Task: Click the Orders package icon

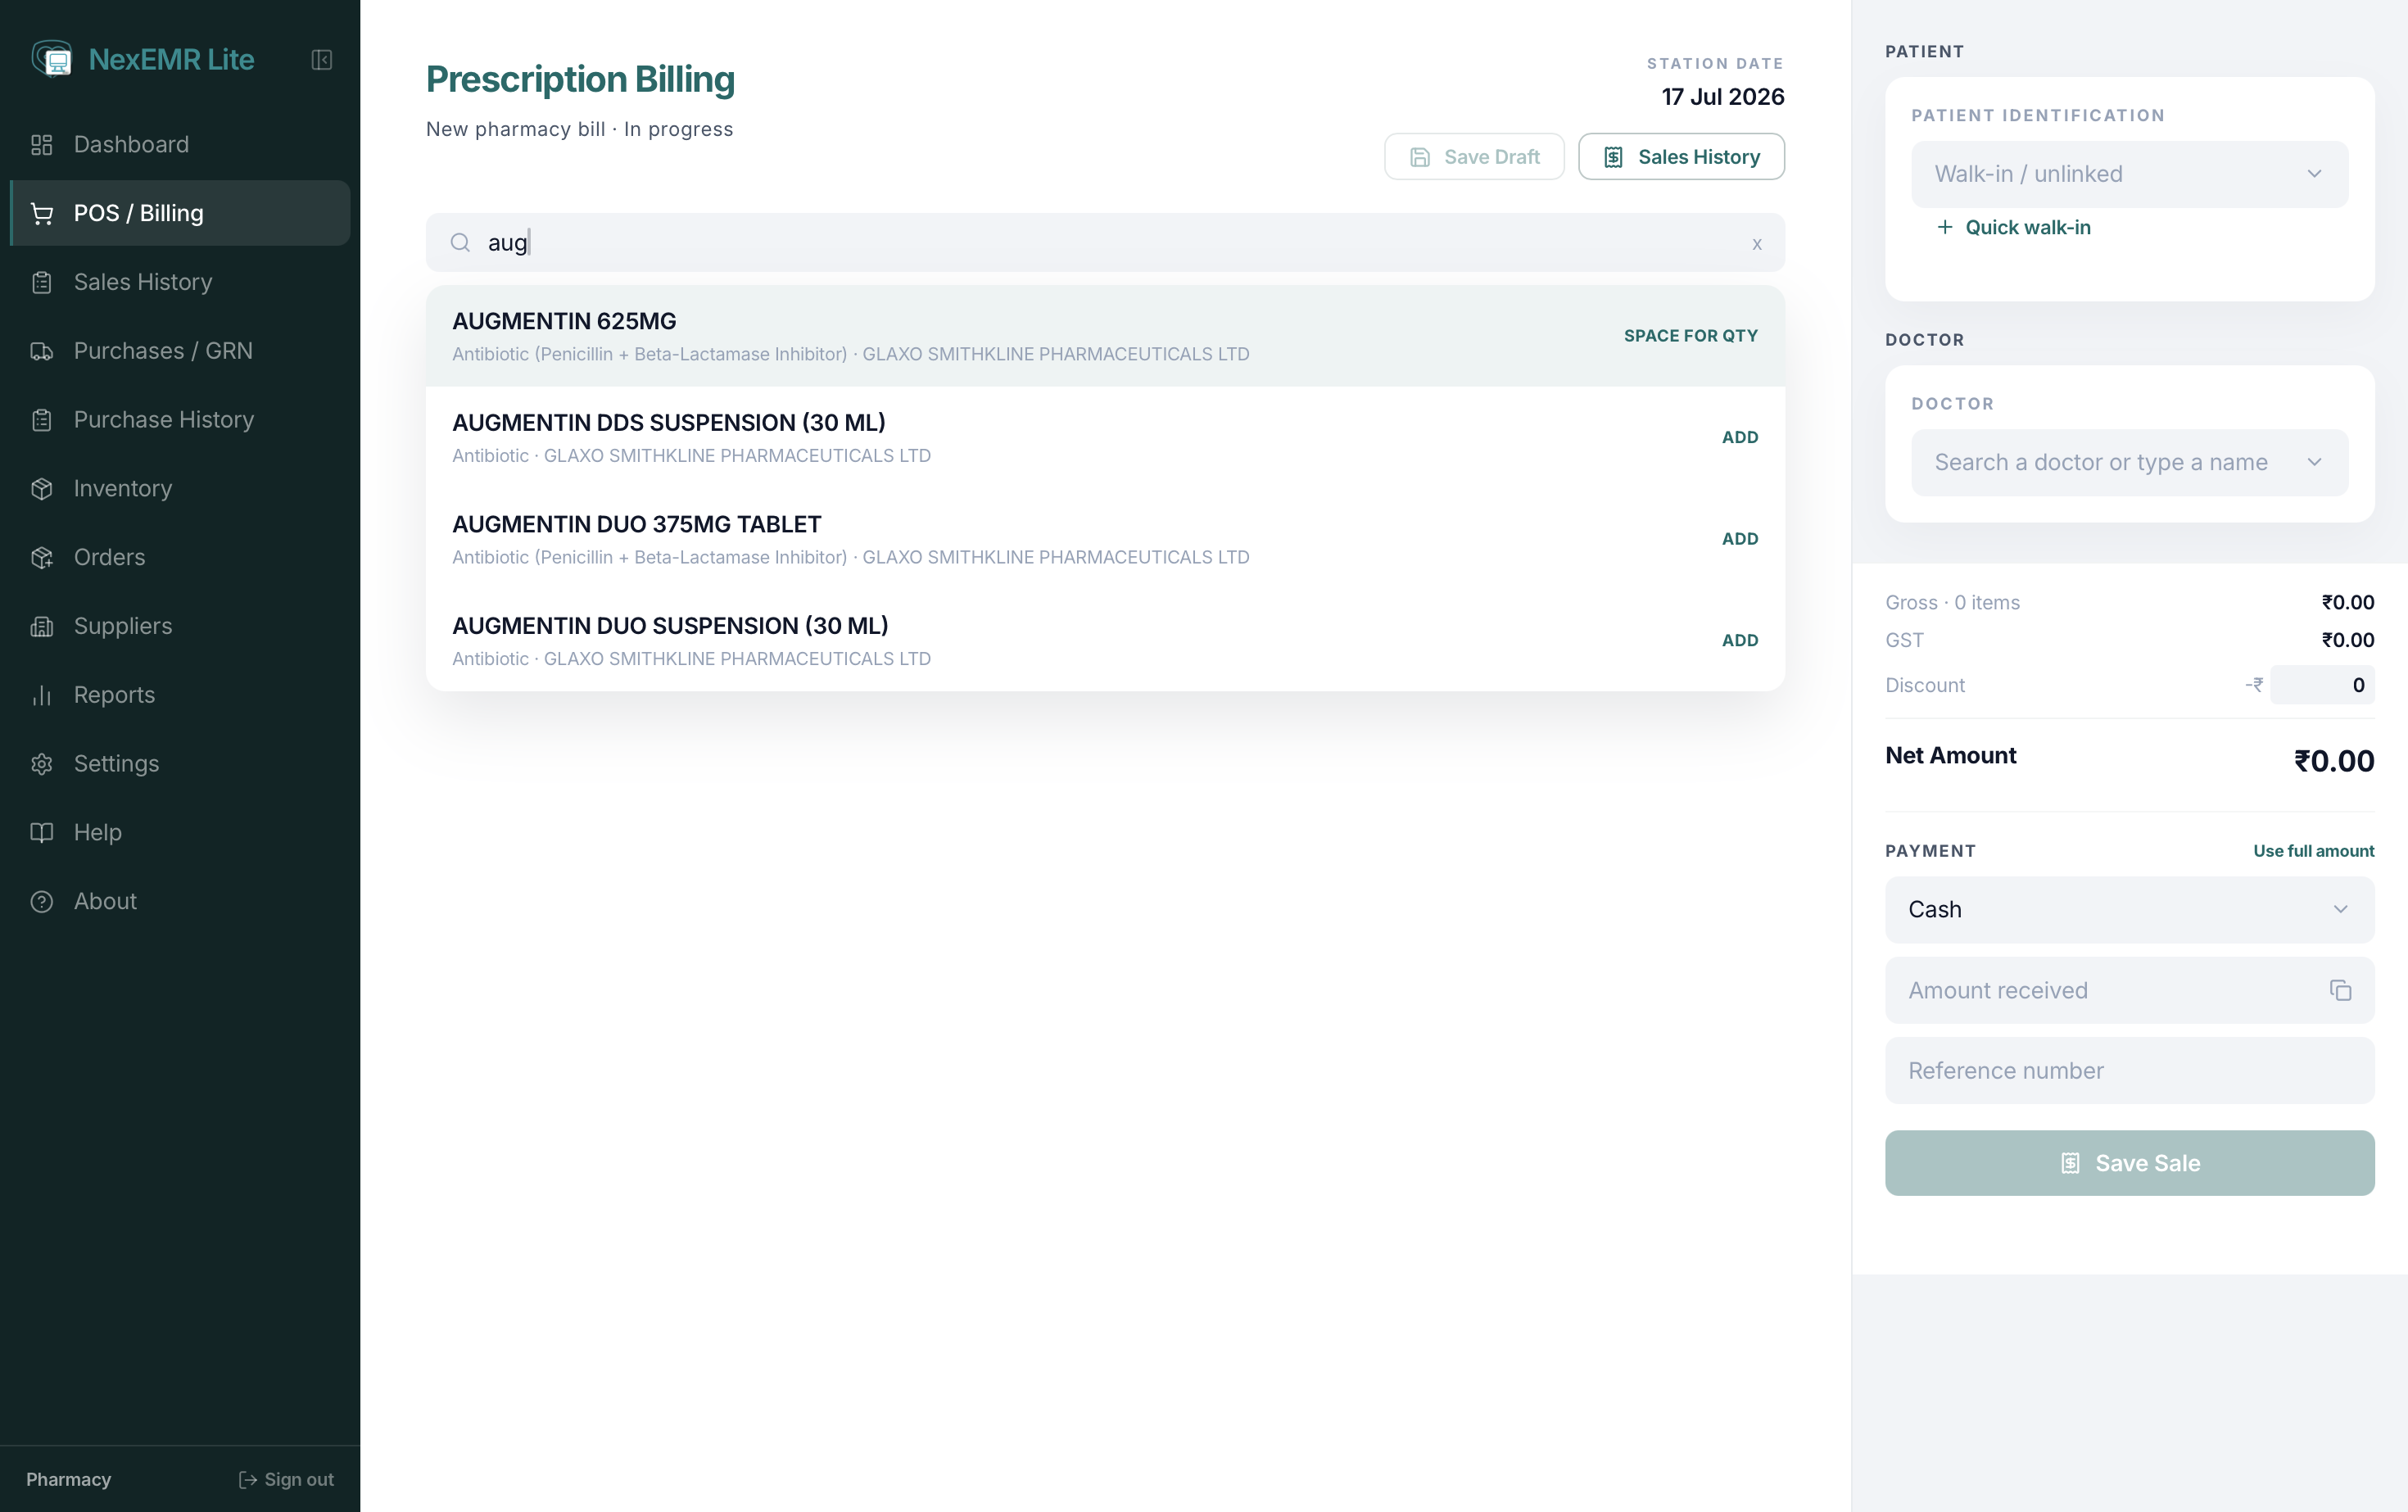Action: [42, 558]
